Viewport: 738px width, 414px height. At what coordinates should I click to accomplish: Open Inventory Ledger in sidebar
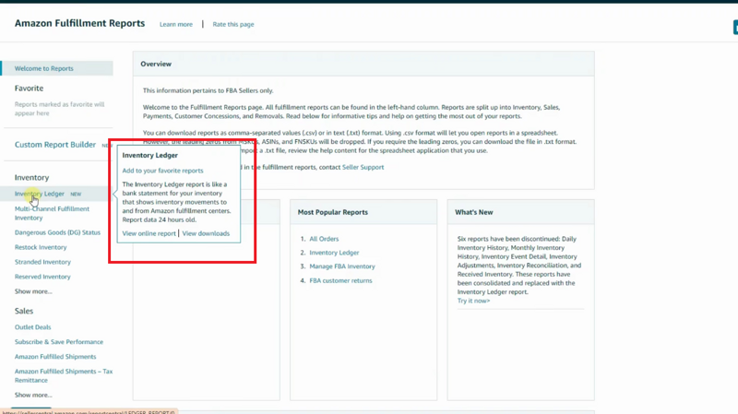coord(40,194)
